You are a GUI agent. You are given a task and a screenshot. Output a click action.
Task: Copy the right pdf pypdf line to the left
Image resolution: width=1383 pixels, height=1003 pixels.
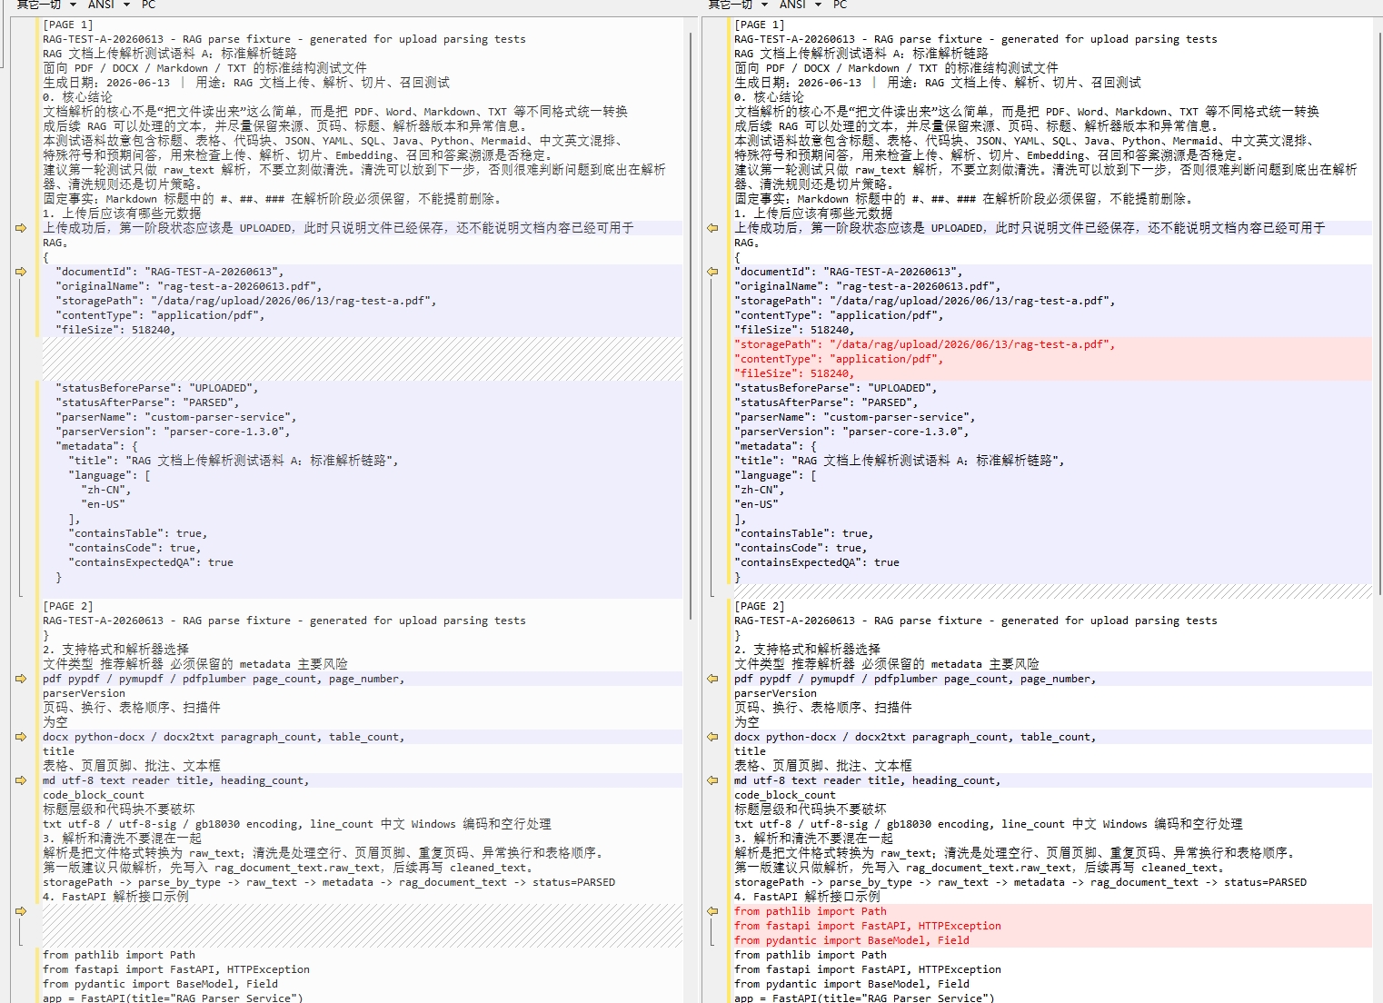point(712,679)
